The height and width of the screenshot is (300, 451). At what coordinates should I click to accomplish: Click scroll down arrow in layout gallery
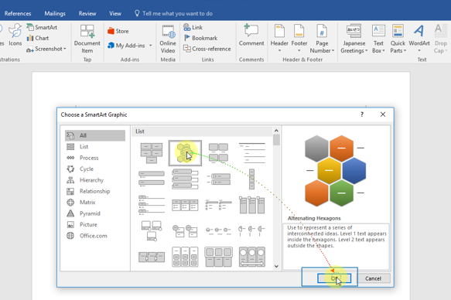[x=276, y=267]
